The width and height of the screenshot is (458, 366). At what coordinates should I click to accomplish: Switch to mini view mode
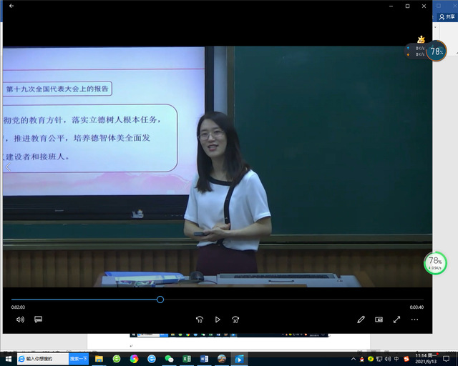point(379,320)
